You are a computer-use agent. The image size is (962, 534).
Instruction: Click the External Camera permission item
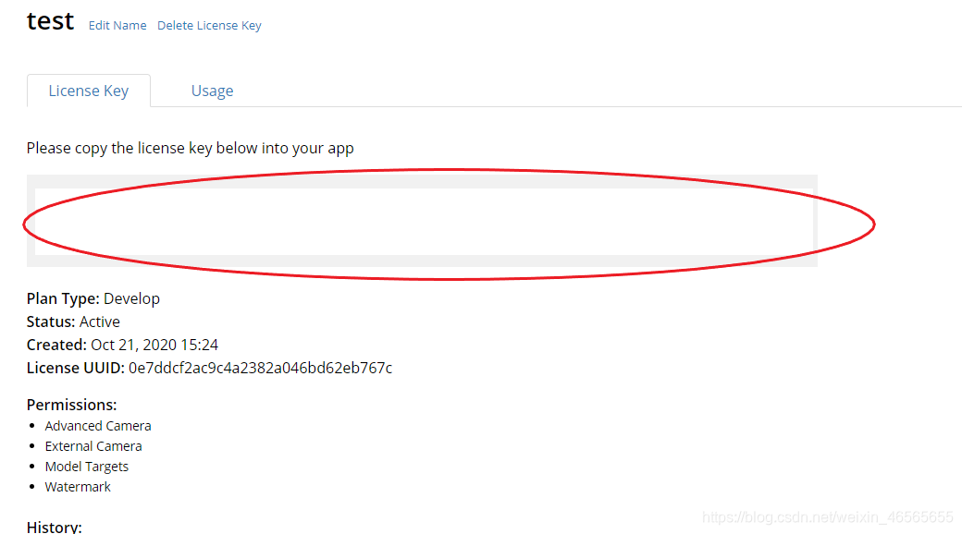(93, 445)
